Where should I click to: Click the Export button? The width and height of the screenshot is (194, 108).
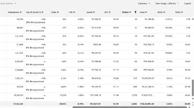(188, 3)
